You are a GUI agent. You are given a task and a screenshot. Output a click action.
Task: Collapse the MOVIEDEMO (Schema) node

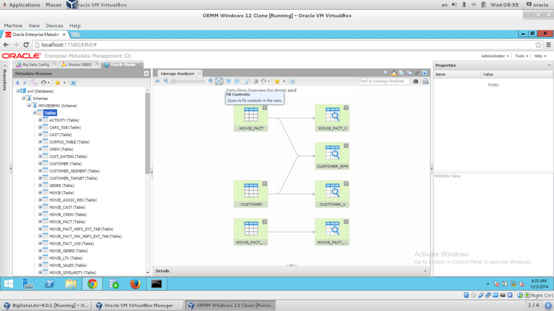coord(29,105)
